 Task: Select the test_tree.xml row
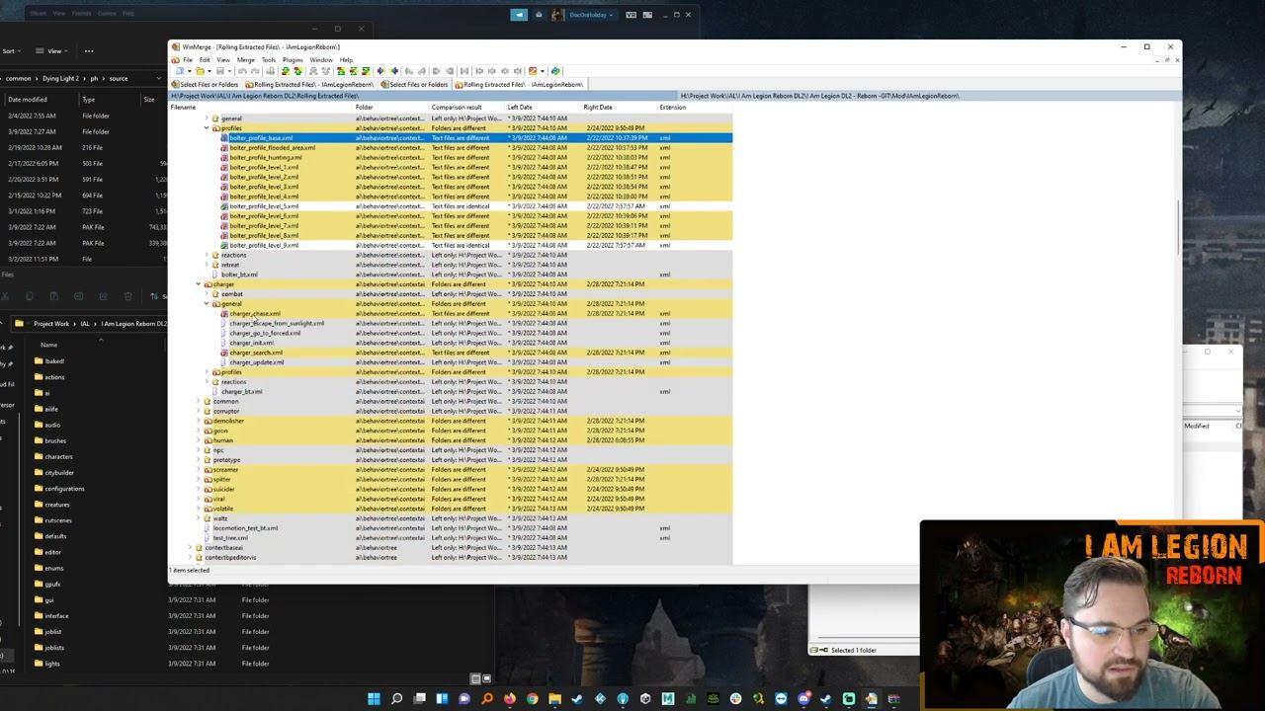point(451,538)
